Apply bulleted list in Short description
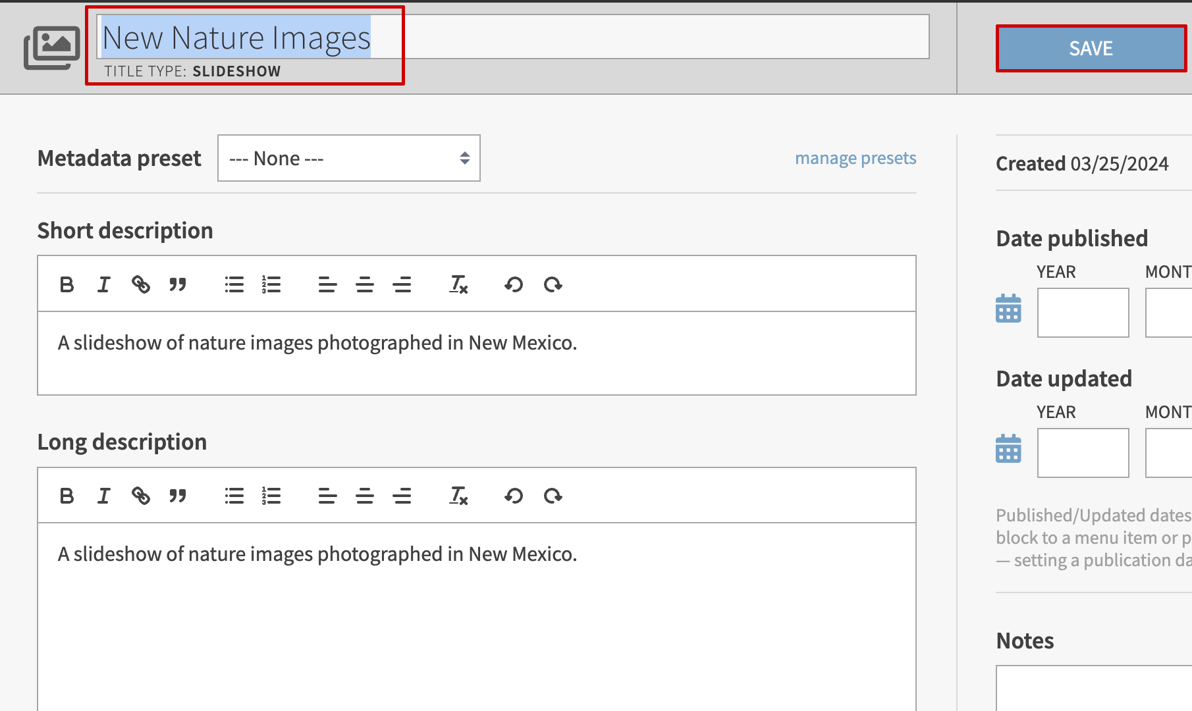1192x711 pixels. pos(234,284)
